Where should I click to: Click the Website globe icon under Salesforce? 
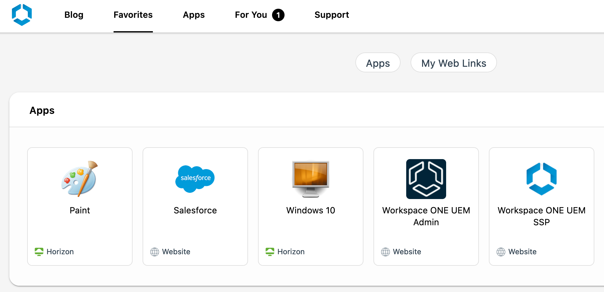[x=155, y=252]
